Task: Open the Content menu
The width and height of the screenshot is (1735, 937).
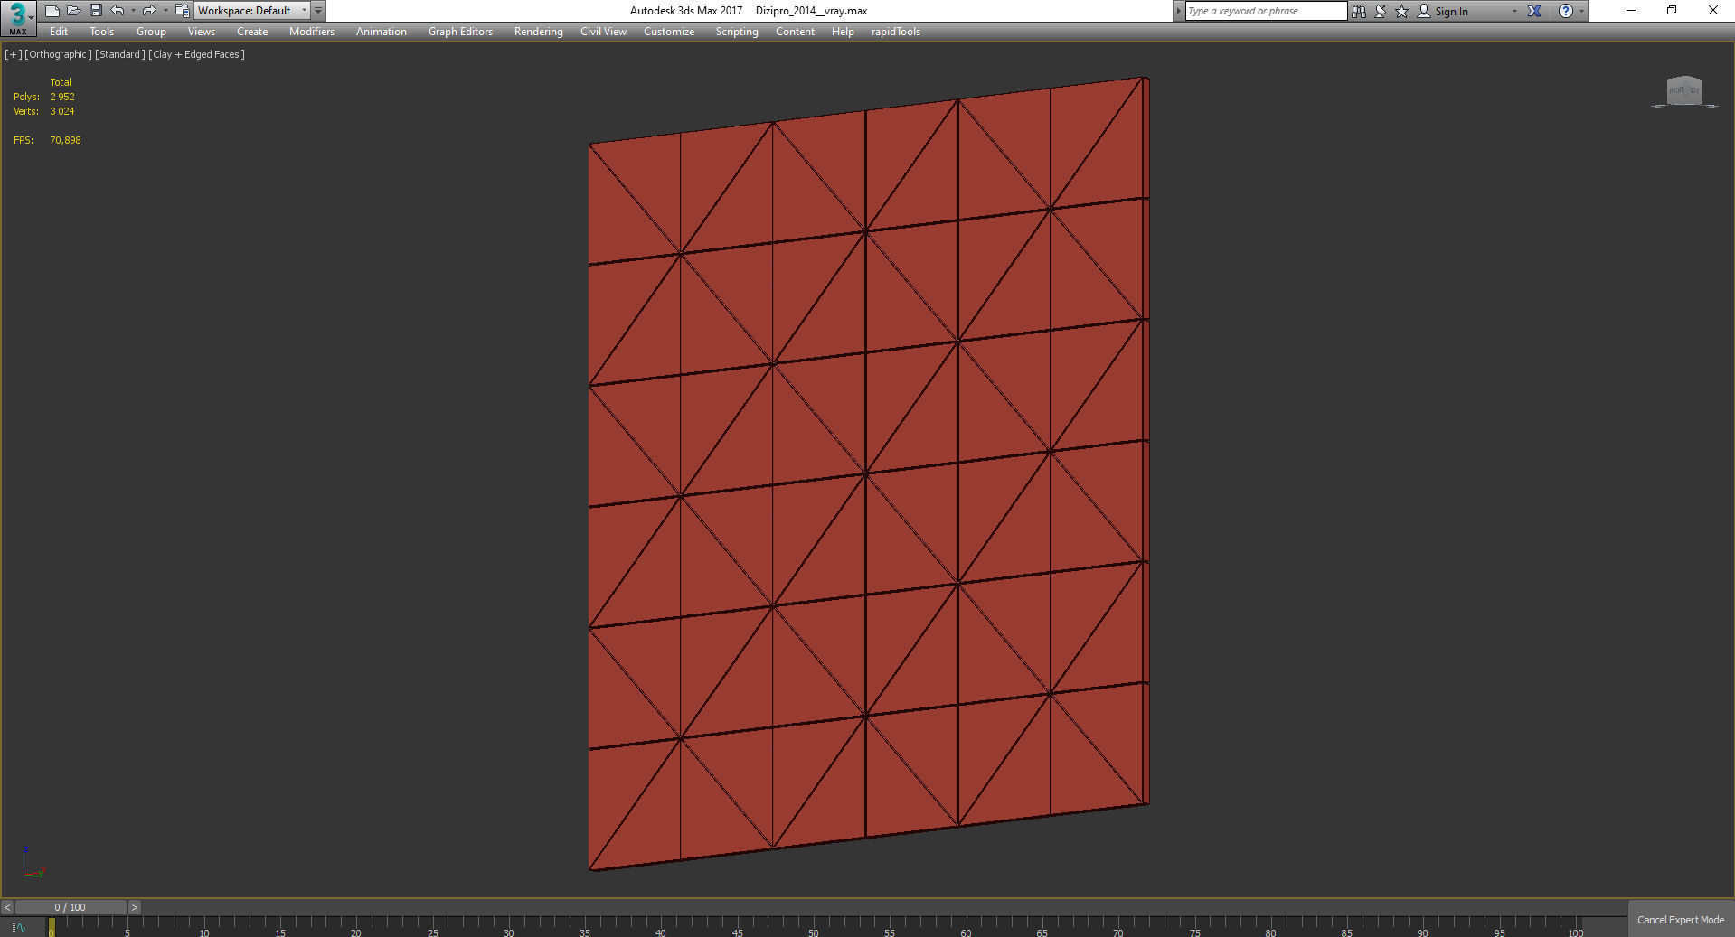Action: (795, 32)
